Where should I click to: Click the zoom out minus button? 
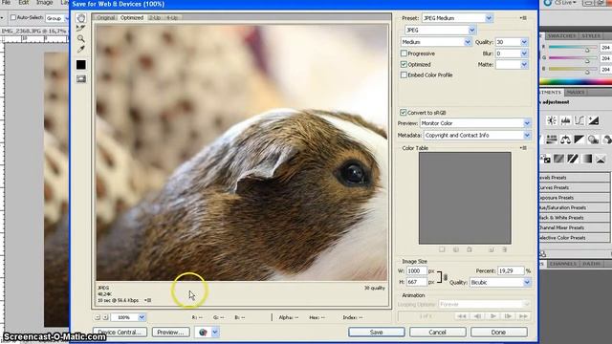98,317
